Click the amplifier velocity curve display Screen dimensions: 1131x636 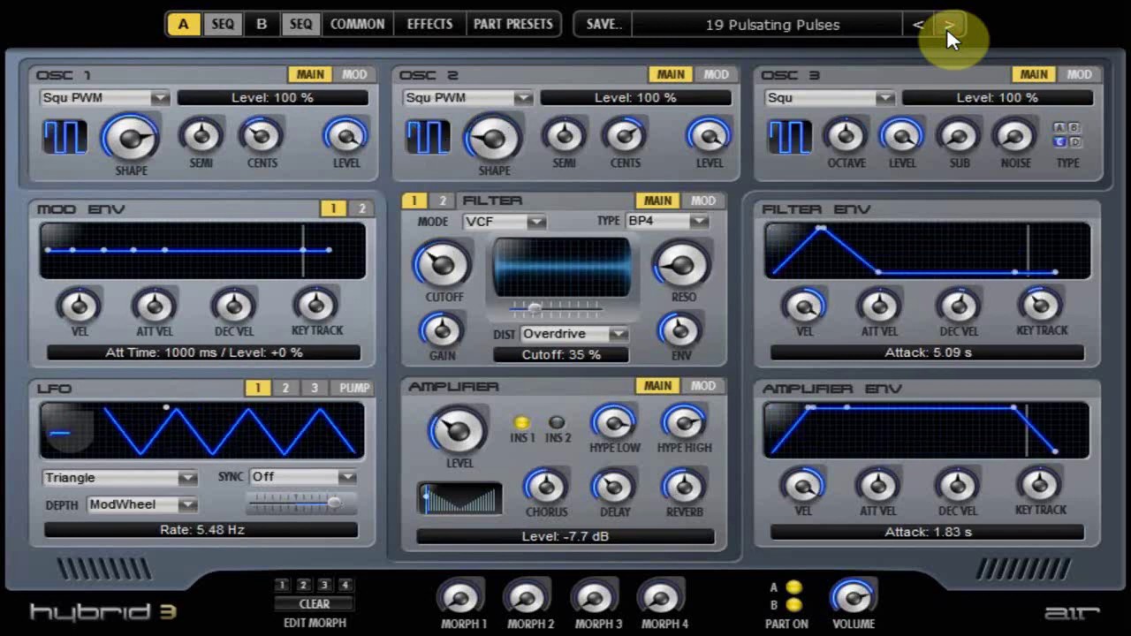pos(459,499)
